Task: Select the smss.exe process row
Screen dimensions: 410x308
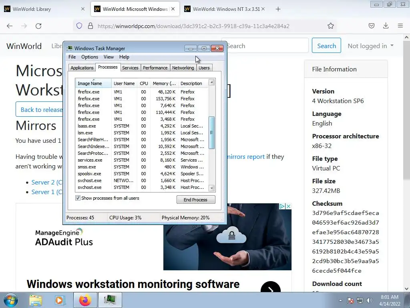Action: pos(142,167)
